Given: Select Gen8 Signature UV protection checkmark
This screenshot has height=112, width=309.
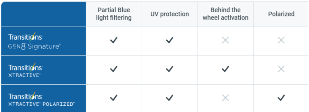Looking at the screenshot, I should [169, 40].
